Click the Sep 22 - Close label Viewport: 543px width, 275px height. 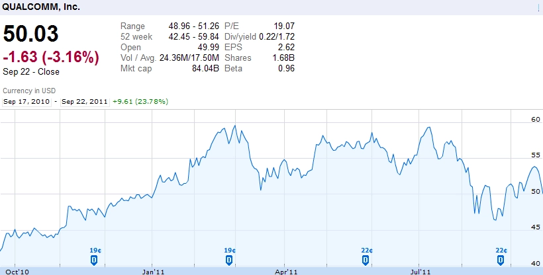pos(31,72)
